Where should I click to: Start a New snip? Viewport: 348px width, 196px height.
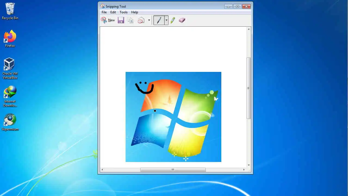(x=108, y=20)
